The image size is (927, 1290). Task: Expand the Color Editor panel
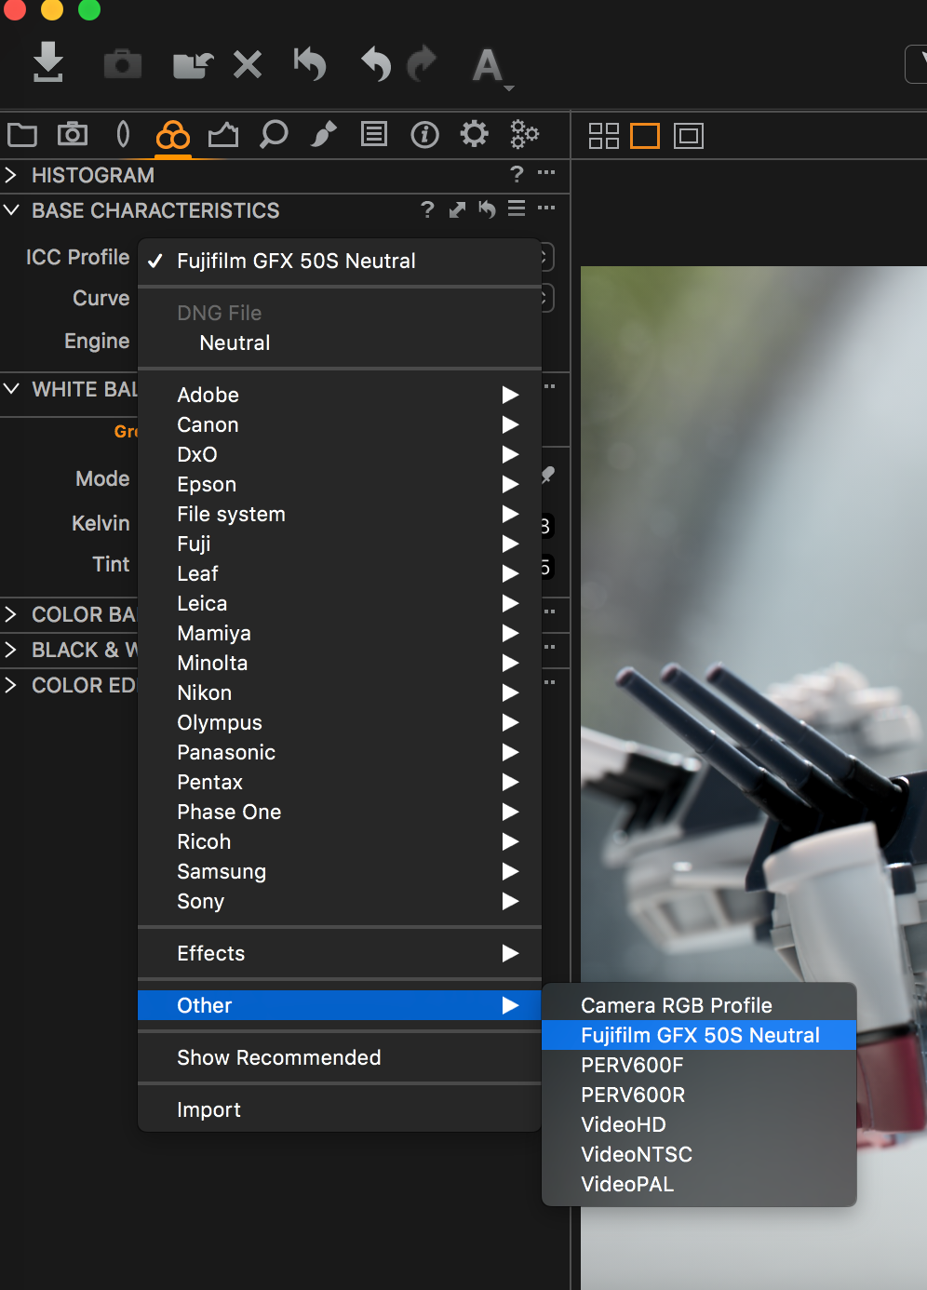(11, 685)
